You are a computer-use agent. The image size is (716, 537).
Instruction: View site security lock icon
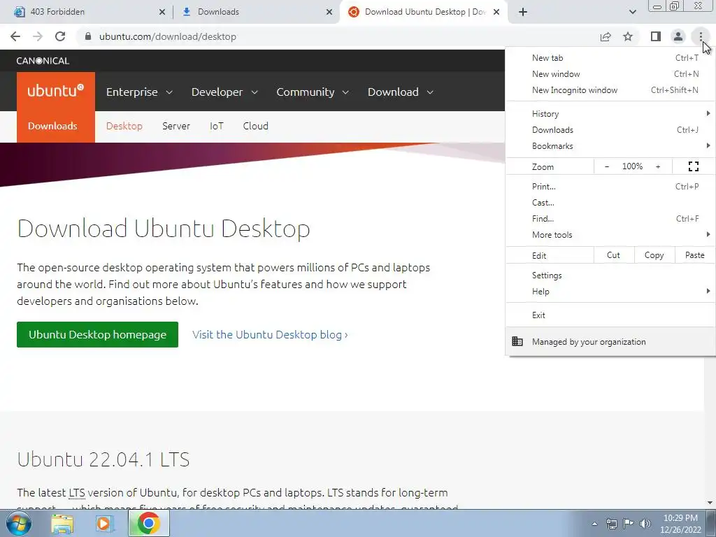[x=89, y=36]
